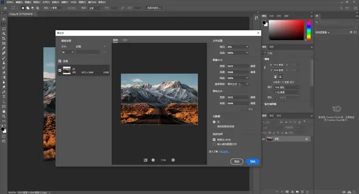The width and height of the screenshot is (359, 194).
Task: Click the Canvas Size height field 3648
Action: [x=237, y=103]
